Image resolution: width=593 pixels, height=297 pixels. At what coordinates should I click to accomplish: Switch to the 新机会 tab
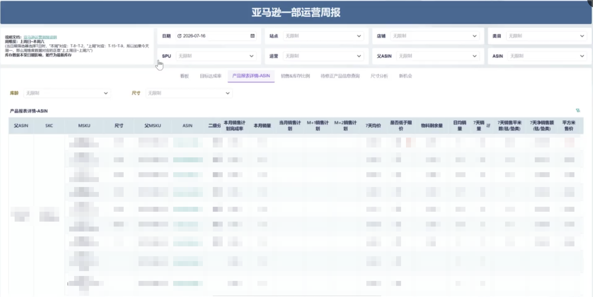tap(405, 76)
